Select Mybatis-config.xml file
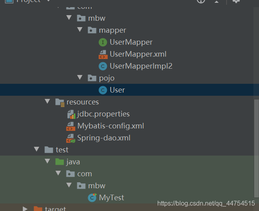This screenshot has width=259, height=211. tap(110, 126)
